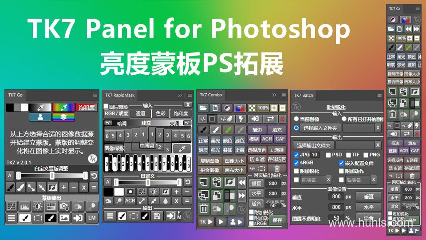Image resolution: width=426 pixels, height=240 pixels.
Task: Click the lightning-bolt icon in TK7 Combo
Action: 241,119
